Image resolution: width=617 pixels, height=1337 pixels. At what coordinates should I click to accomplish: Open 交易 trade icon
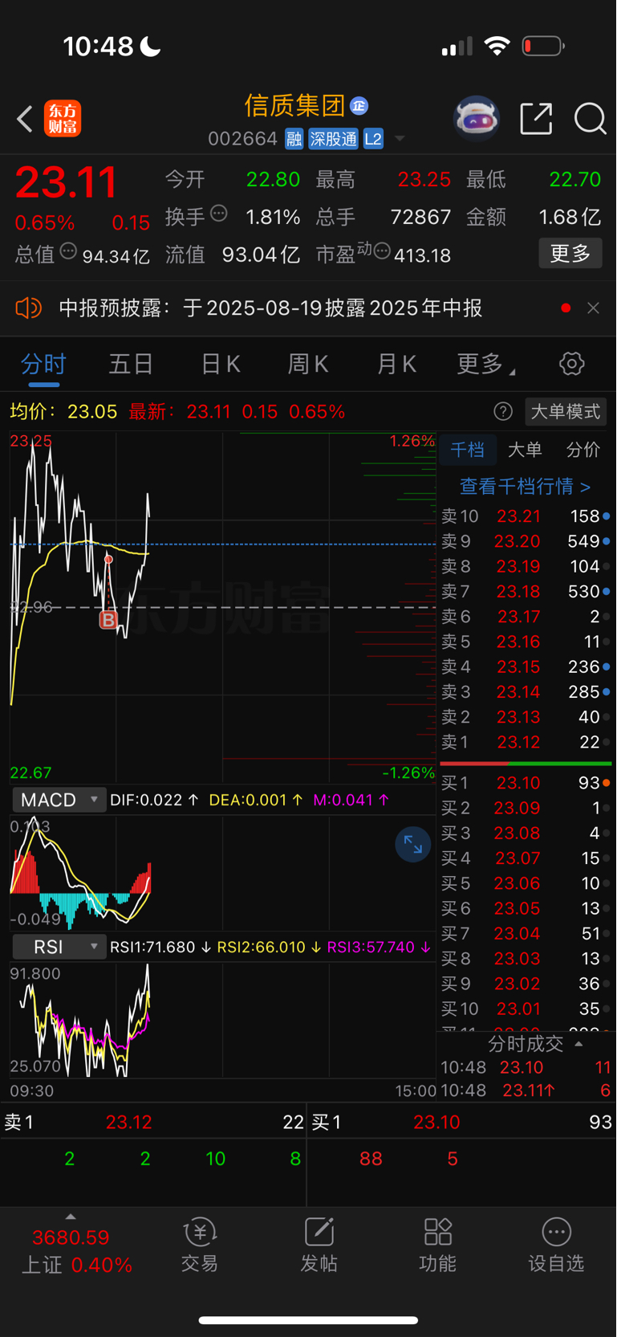199,1245
